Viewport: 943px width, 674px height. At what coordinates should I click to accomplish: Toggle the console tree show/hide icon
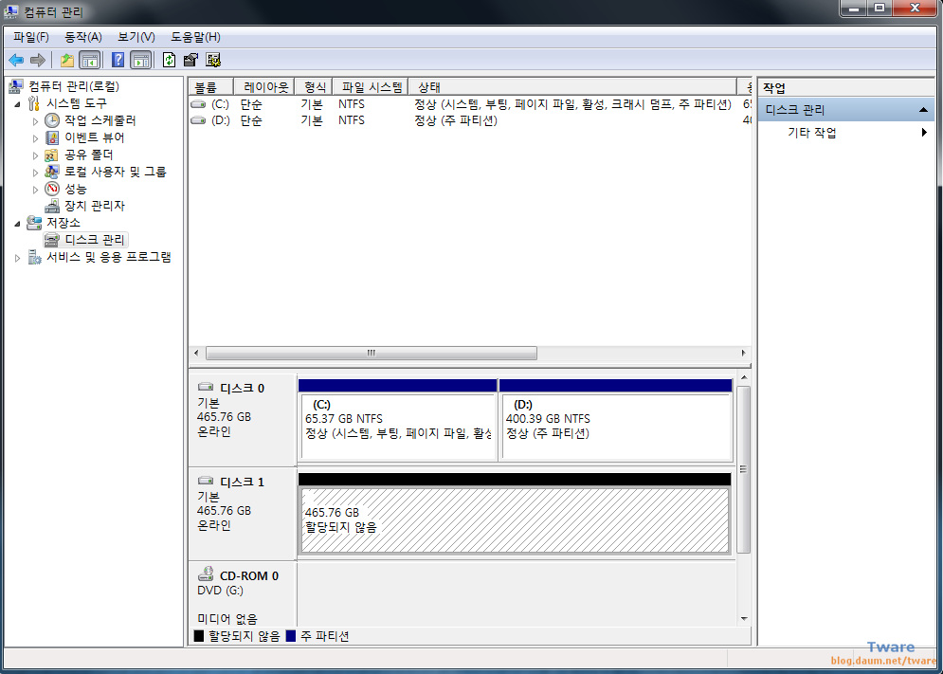coord(90,60)
